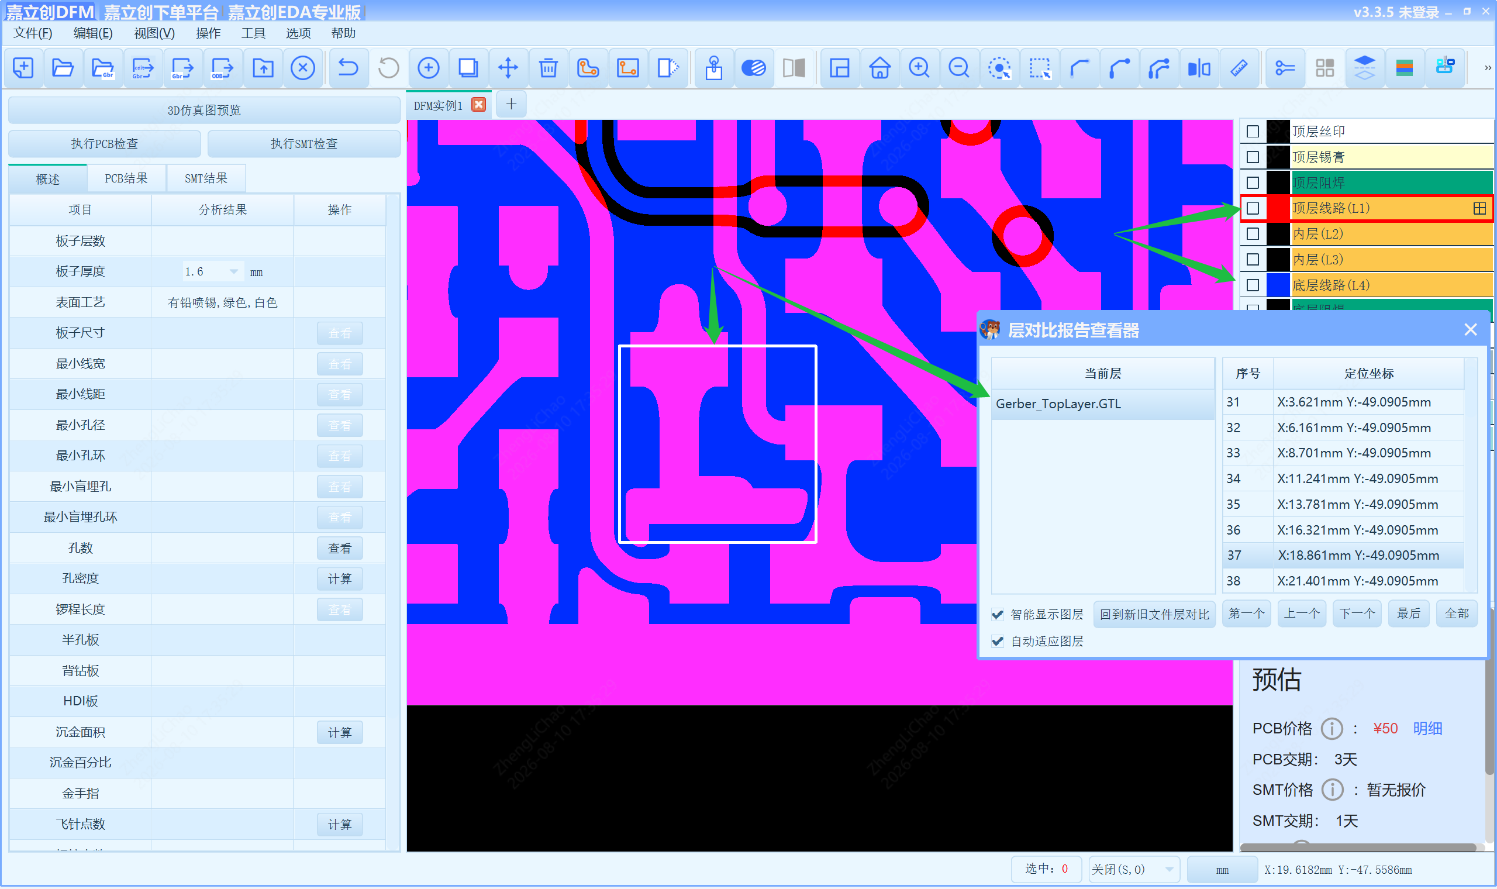Viewport: 1497px width, 889px height.
Task: Click the edit Gbr export icon
Action: (x=143, y=68)
